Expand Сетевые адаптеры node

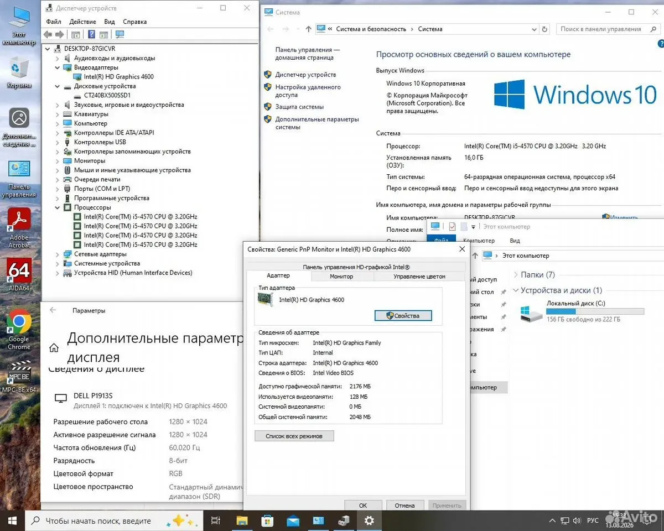point(57,254)
